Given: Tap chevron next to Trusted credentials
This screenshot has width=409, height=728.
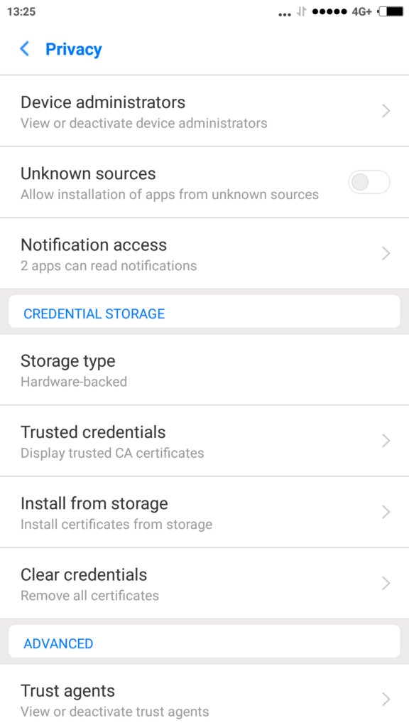Looking at the screenshot, I should coord(386,441).
